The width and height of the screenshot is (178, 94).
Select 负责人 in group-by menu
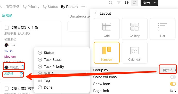pyautogui.click(x=62, y=73)
